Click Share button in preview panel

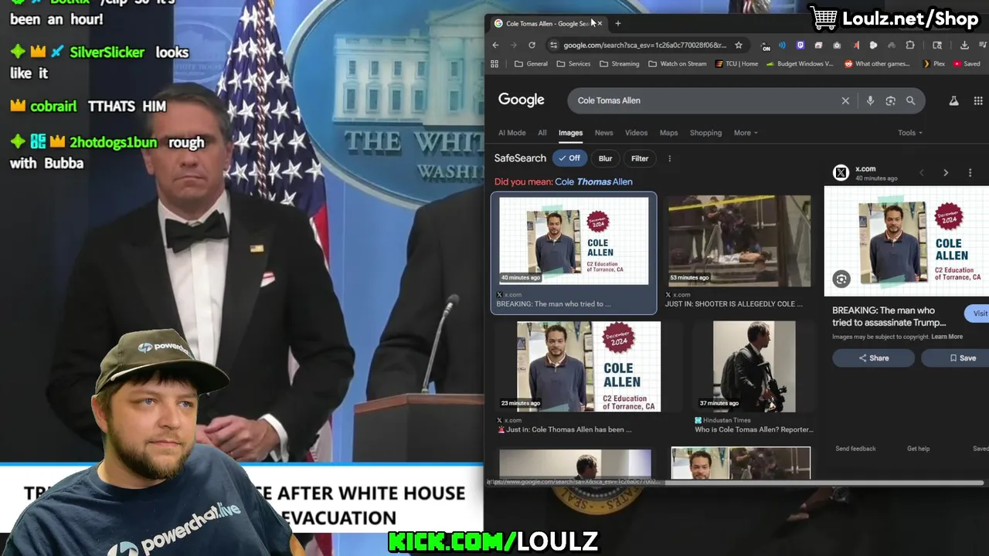click(x=873, y=358)
